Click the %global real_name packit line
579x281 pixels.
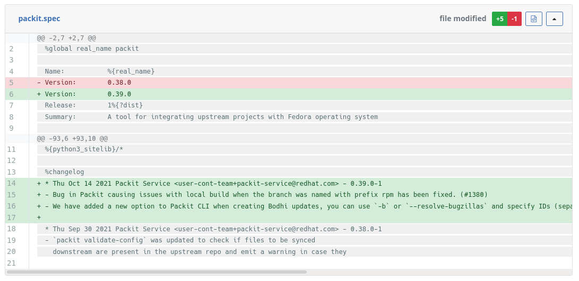pos(92,49)
